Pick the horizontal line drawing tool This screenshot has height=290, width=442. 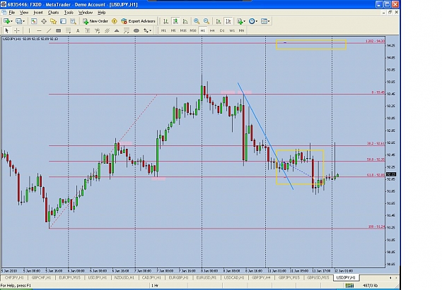pyautogui.click(x=39, y=30)
